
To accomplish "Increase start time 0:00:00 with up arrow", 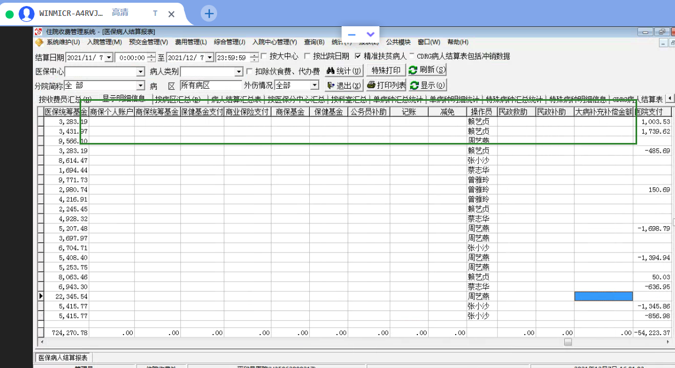I will 151,55.
